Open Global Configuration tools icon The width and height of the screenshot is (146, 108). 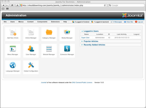pyautogui.click(x=31, y=65)
